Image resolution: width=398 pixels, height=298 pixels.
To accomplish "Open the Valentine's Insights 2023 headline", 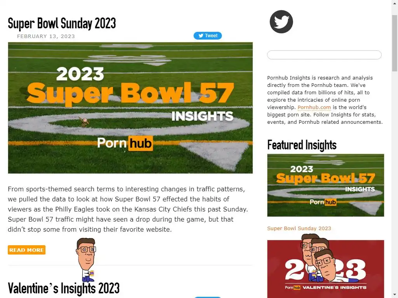I will coord(63,288).
